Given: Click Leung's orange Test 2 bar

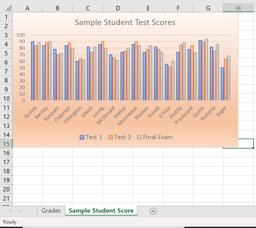Looking at the screenshot, I should tap(103, 71).
